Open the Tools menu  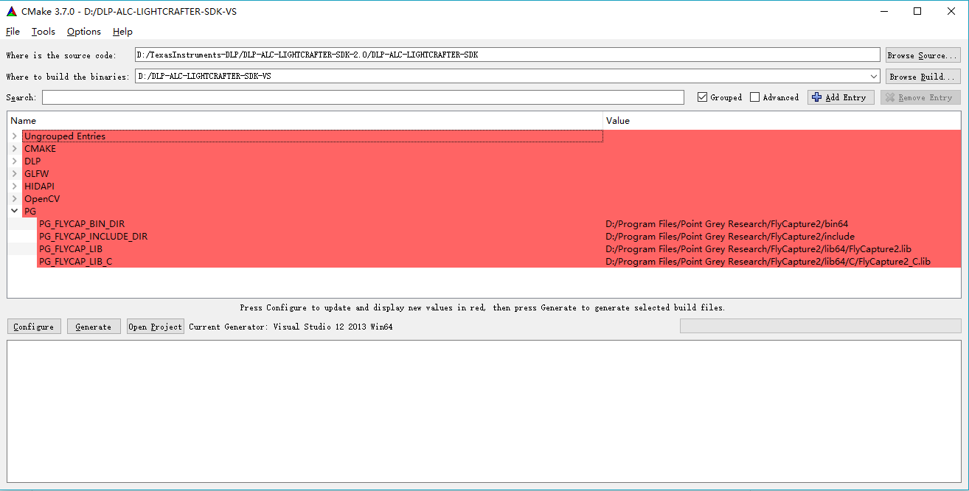click(44, 32)
